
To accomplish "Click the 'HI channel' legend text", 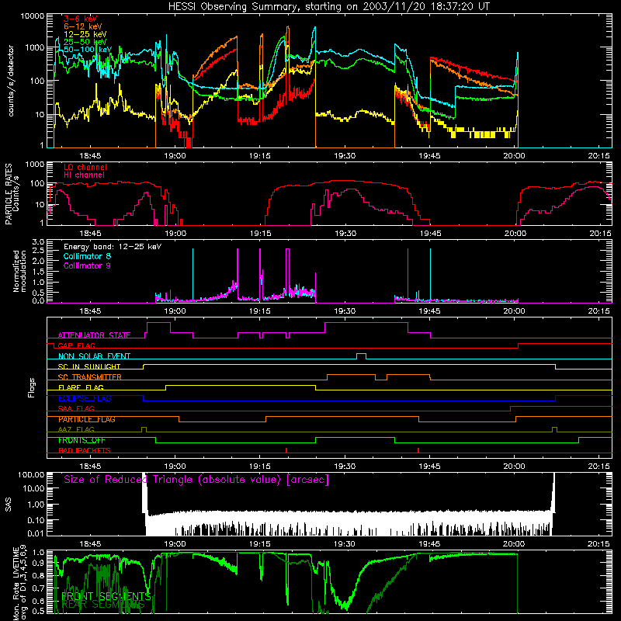I will (x=84, y=175).
